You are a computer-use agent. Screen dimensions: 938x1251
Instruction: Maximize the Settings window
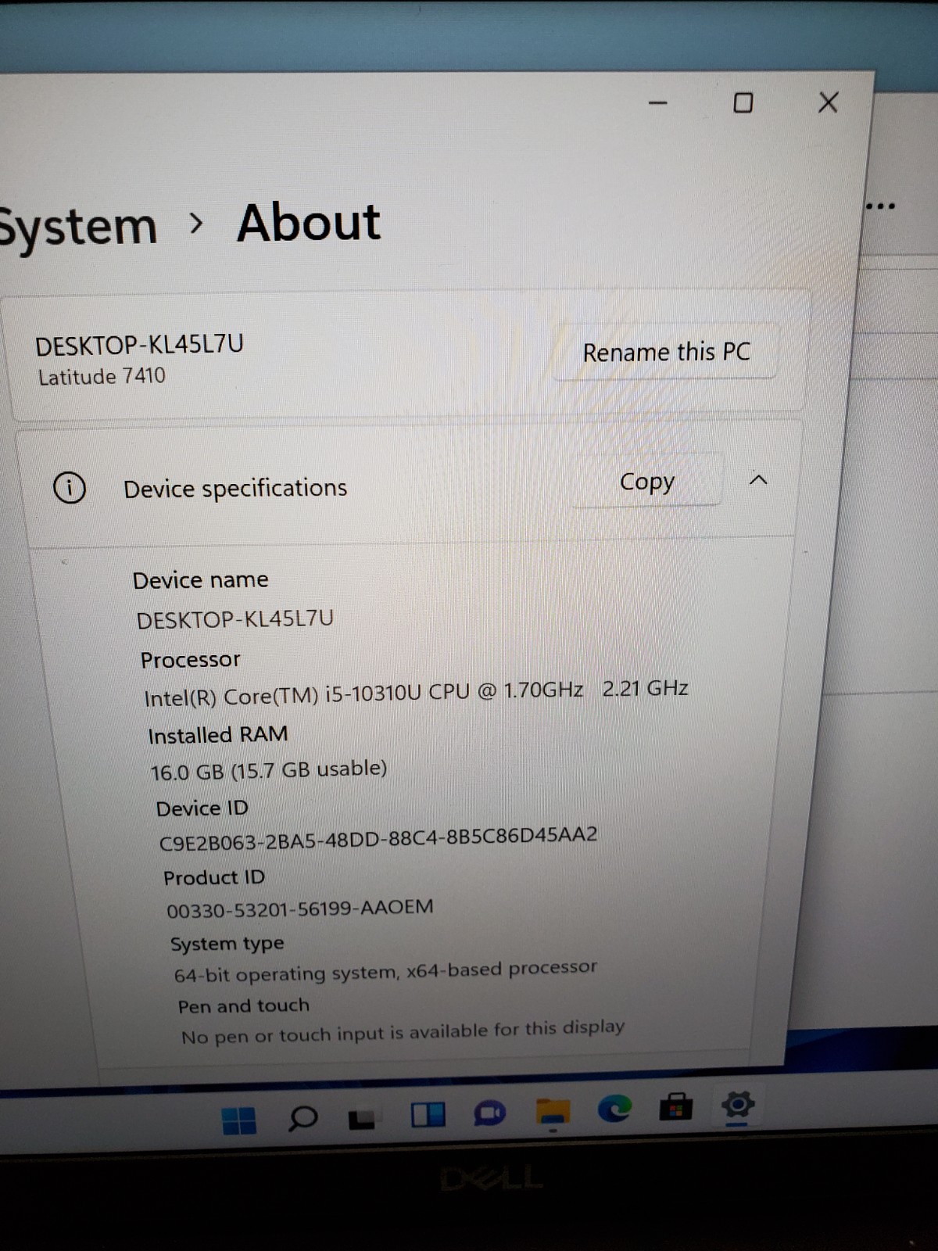[x=743, y=102]
